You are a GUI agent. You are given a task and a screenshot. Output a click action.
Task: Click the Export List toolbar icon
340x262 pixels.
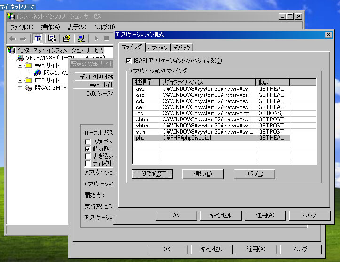pos(52,39)
